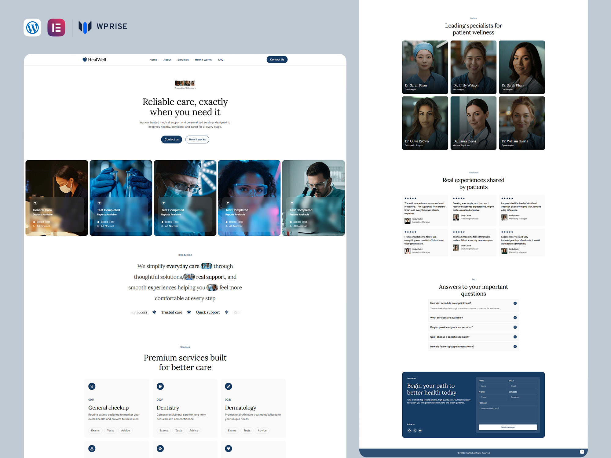The width and height of the screenshot is (611, 458).
Task: Click the Dermatology syringe icon
Action: (x=229, y=386)
